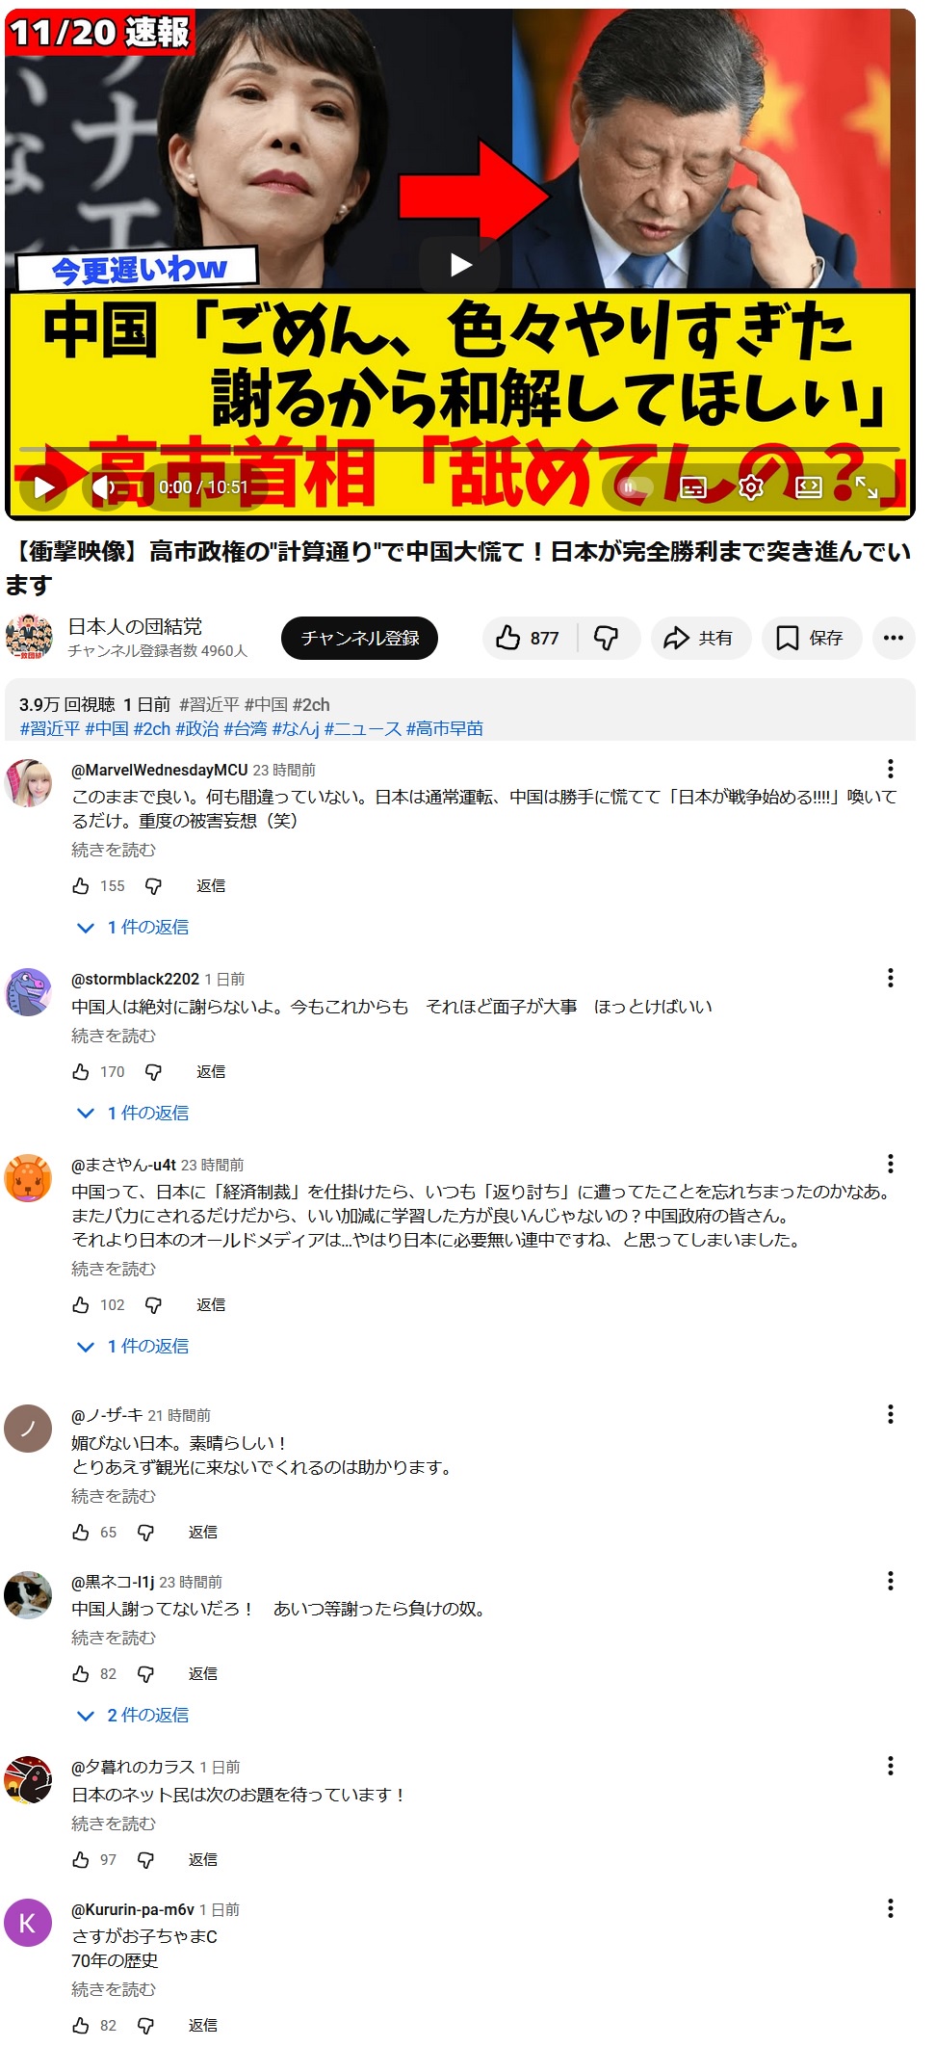Open the #高市早苗 hashtag link
This screenshot has height=2047, width=935.
[445, 729]
